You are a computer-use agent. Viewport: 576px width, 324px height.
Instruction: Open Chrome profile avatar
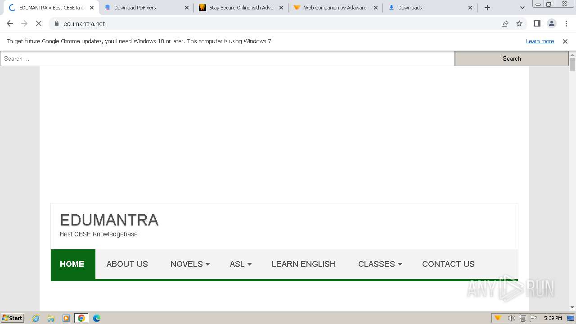552,23
